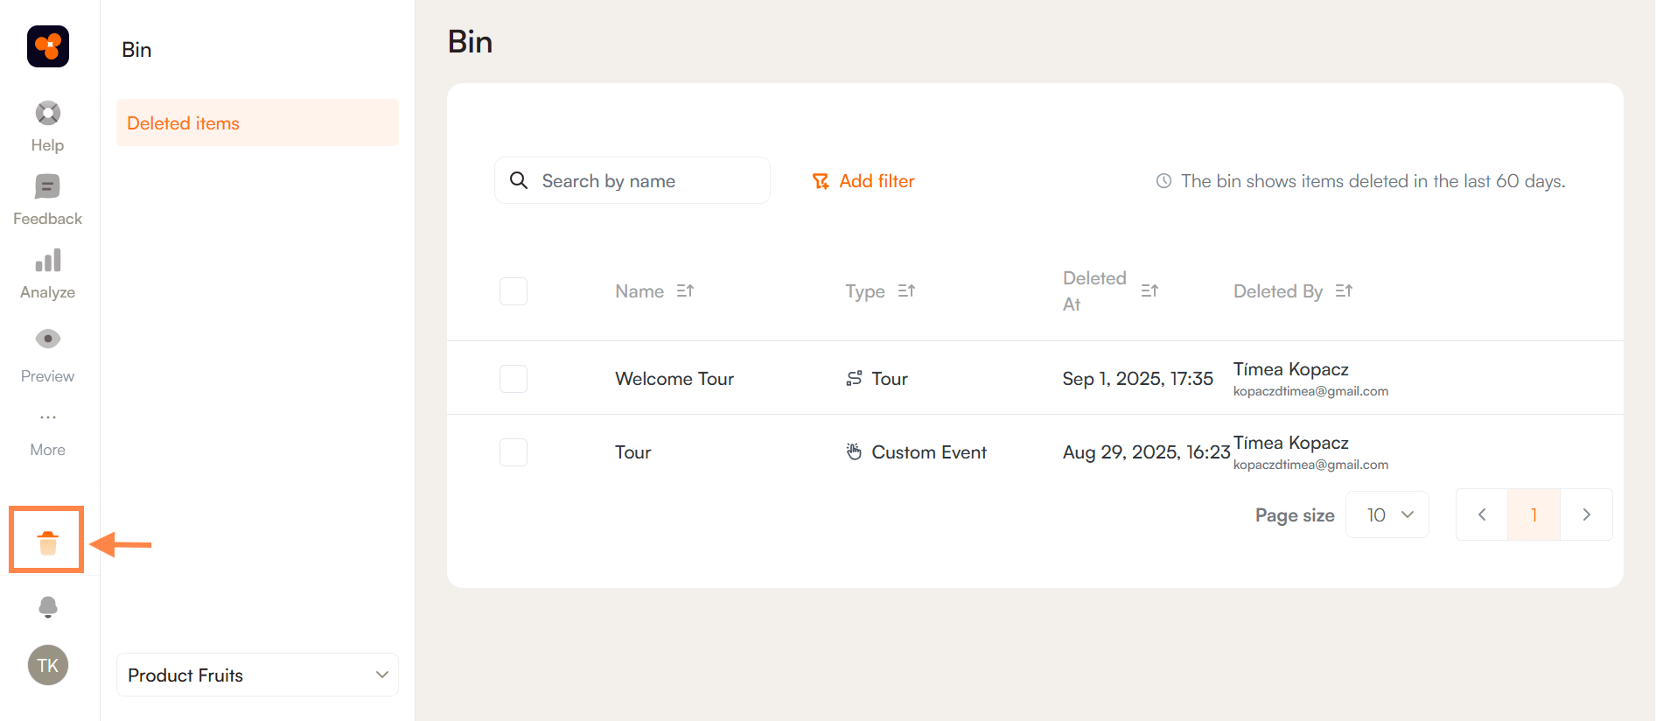Open the Feedback section

[x=47, y=200]
